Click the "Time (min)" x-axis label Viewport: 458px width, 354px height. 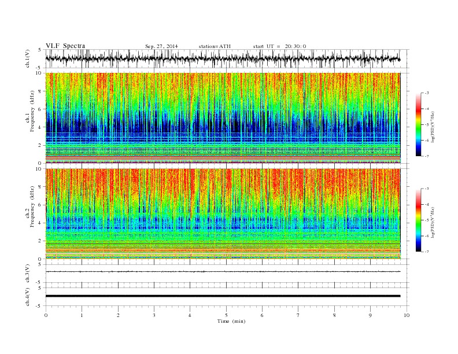[231, 321]
